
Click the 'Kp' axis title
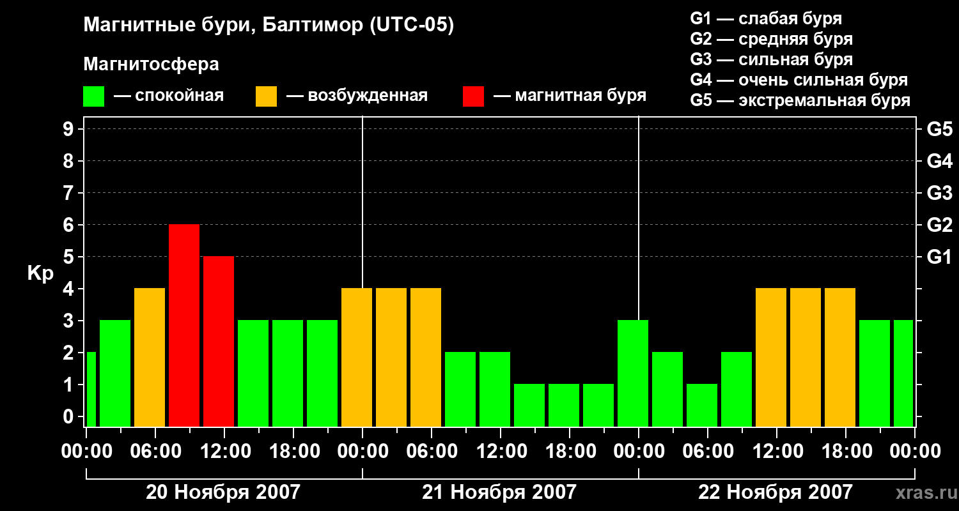(x=40, y=273)
